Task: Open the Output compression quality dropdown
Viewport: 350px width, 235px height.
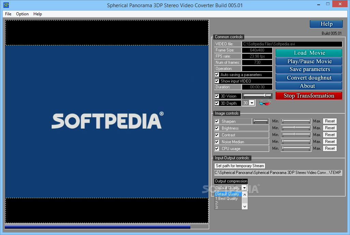Action: [244, 188]
